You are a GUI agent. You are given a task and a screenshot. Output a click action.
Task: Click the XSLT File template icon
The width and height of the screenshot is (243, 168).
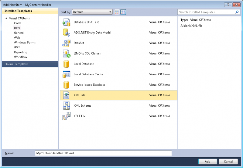pos(66,116)
